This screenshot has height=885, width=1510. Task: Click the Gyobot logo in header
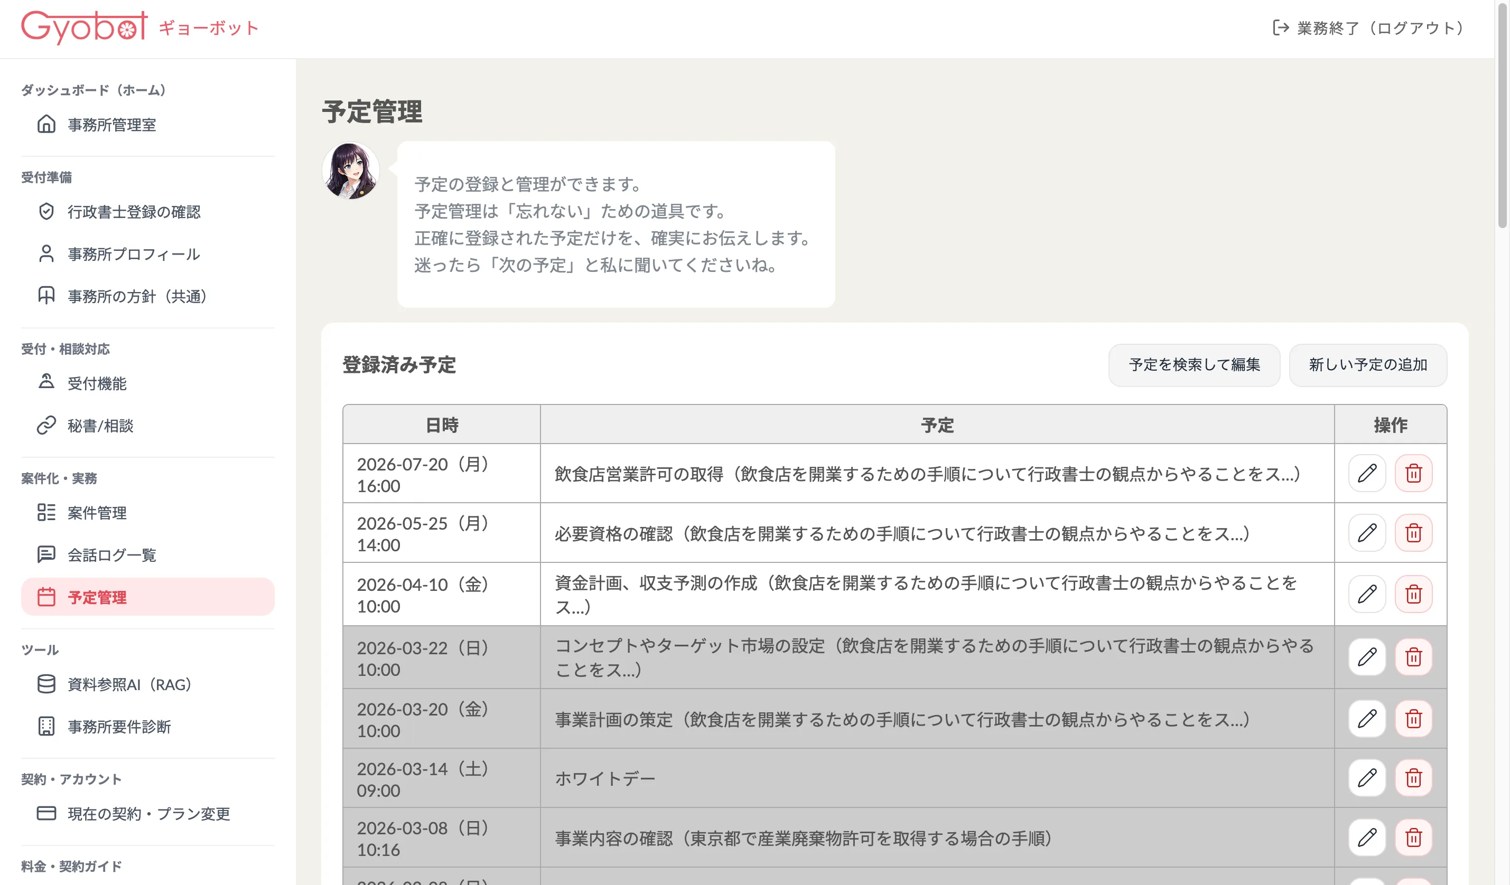point(84,26)
